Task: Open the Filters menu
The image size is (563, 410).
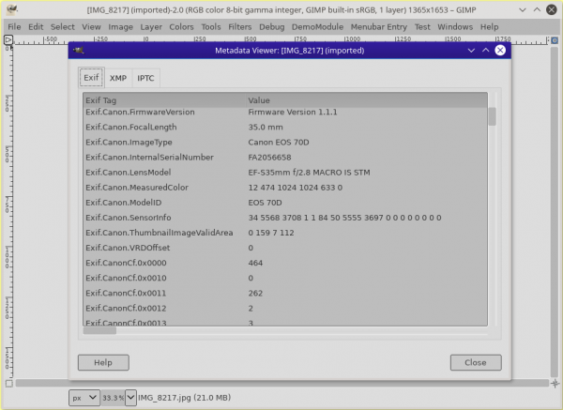Action: coord(240,27)
